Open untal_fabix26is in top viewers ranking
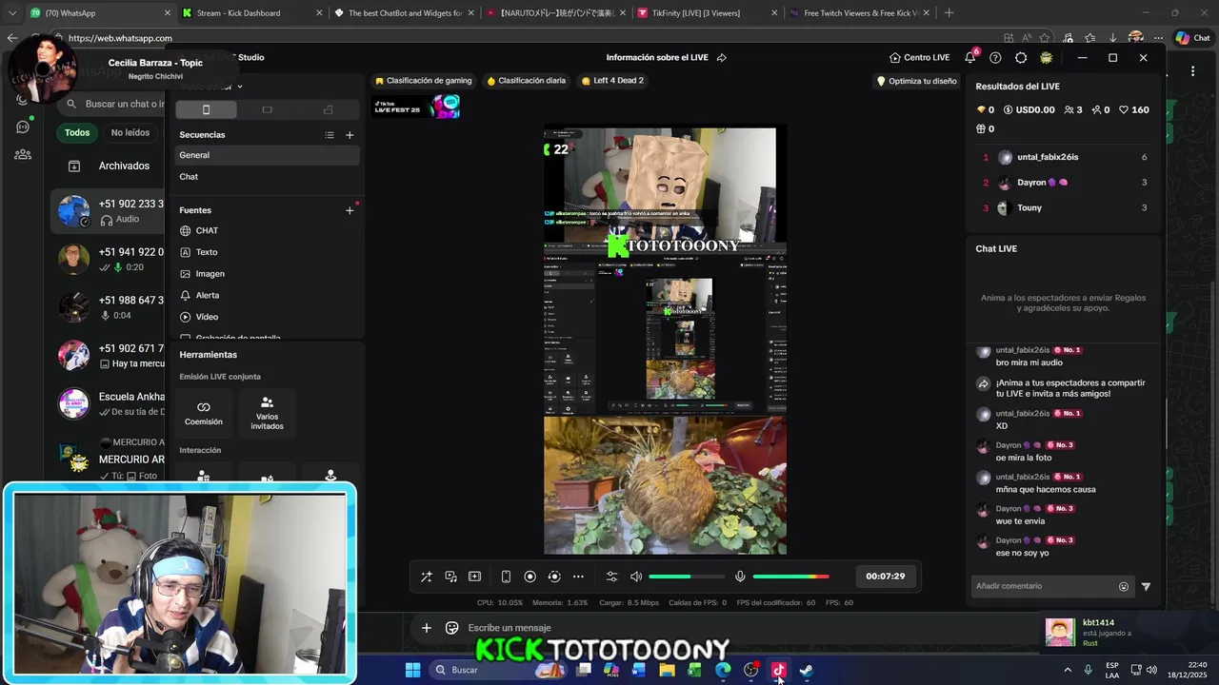 [x=1065, y=157]
